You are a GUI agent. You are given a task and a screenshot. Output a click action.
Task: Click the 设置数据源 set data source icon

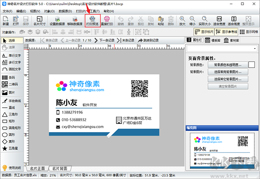pos(57,21)
